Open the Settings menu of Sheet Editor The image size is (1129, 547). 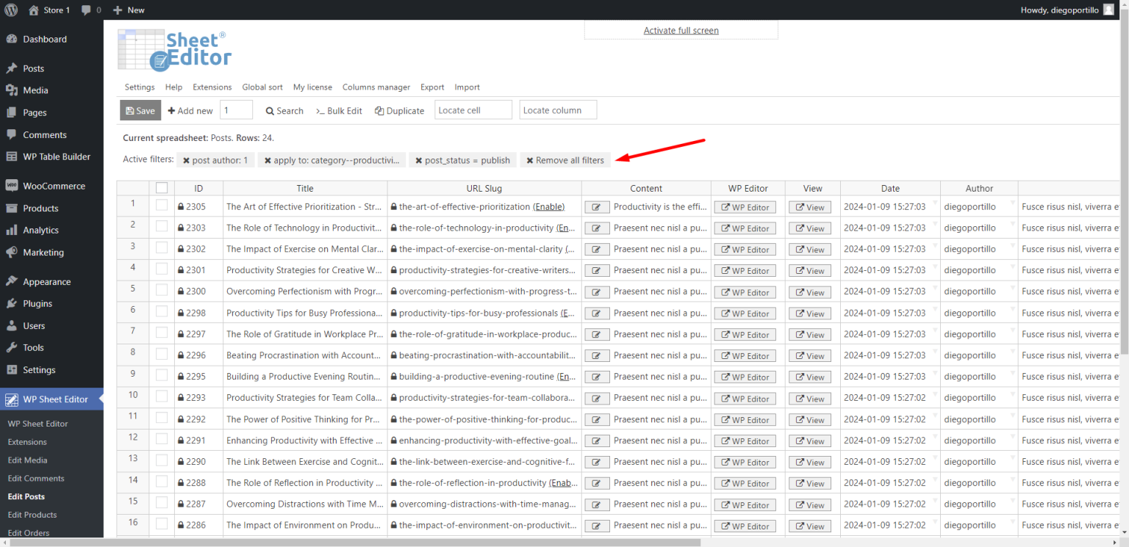coord(140,87)
